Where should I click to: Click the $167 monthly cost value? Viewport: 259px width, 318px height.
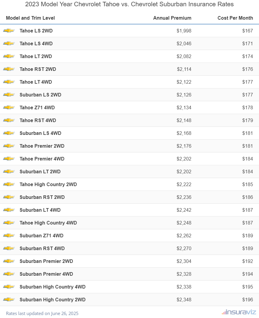(x=248, y=31)
